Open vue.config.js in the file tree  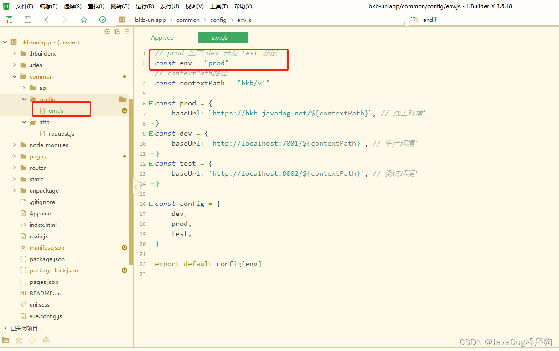click(x=46, y=316)
